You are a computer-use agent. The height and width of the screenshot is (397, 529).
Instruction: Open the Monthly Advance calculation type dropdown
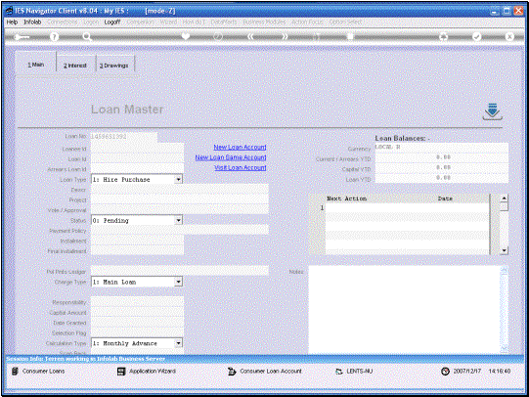click(x=179, y=343)
